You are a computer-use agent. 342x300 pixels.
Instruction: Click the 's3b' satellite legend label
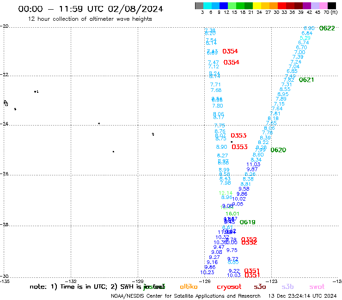[287, 287]
